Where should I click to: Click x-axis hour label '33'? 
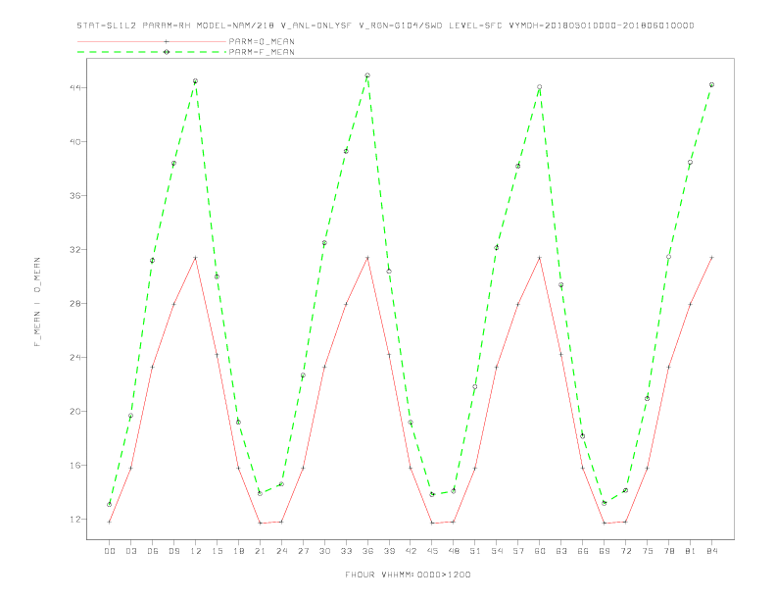point(346,551)
